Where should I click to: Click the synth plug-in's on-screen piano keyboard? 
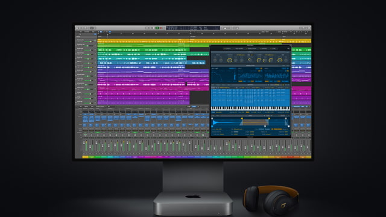tap(250, 108)
